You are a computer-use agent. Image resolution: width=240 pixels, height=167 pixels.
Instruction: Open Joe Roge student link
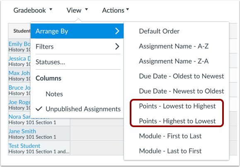click(19, 102)
